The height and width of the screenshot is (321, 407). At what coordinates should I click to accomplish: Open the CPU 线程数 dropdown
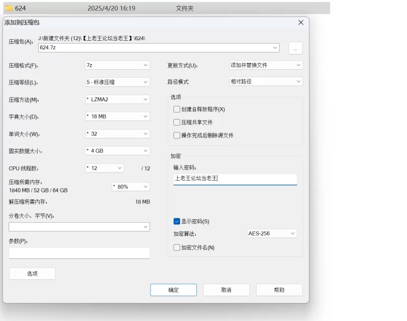point(104,168)
